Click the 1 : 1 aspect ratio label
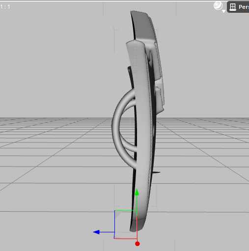This screenshot has height=251, width=249. click(5, 6)
